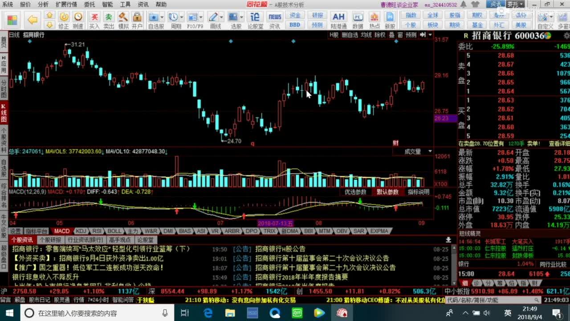570x321 pixels.
Task: Click the 指标说明 button
Action: click(419, 192)
